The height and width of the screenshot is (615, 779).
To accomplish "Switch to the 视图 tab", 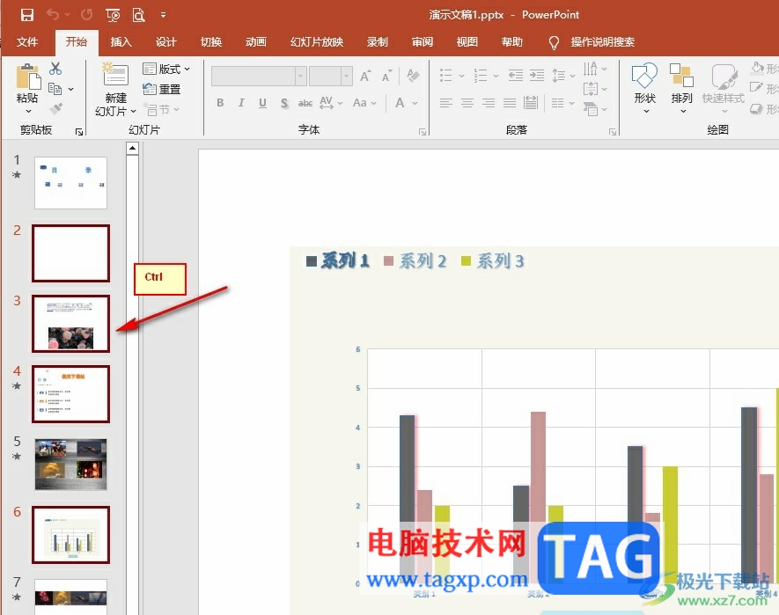I will tap(467, 42).
